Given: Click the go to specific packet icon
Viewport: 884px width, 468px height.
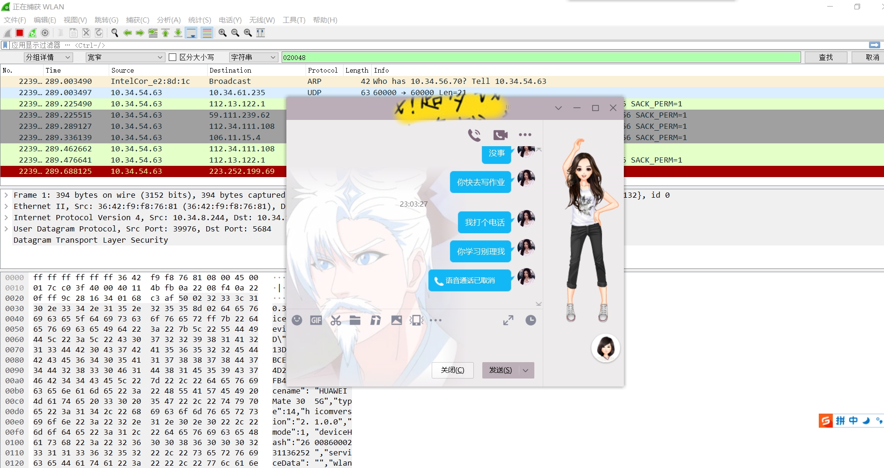Looking at the screenshot, I should (x=153, y=33).
